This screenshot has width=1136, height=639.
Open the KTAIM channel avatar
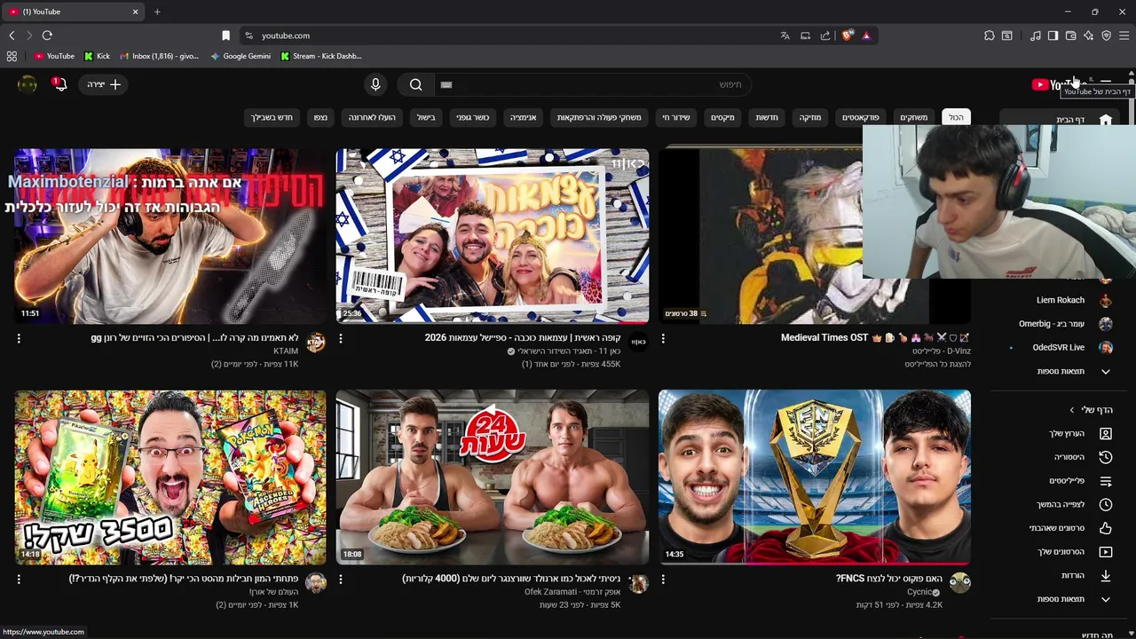[x=316, y=343]
